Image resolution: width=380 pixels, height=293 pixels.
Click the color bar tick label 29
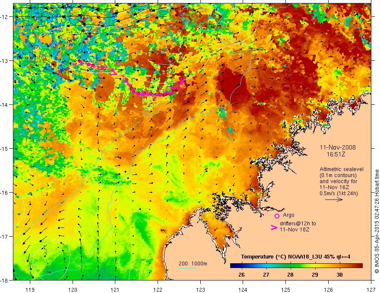click(x=315, y=274)
